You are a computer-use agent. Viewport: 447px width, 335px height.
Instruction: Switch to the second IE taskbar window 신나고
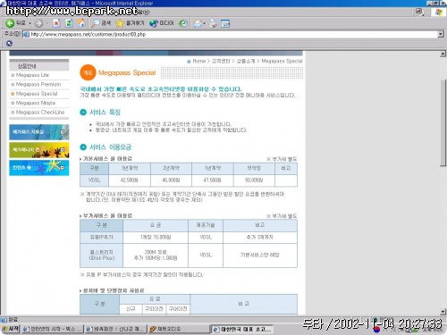click(115, 329)
